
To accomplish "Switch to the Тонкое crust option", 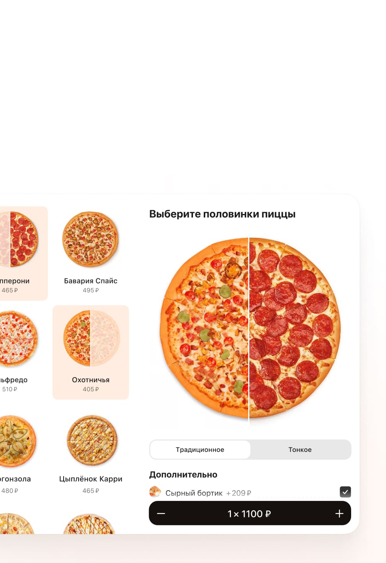I will point(300,450).
